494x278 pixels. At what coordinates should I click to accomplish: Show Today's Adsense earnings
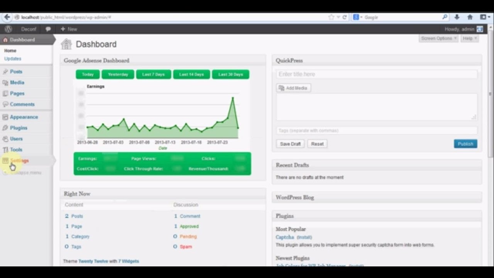[88, 75]
